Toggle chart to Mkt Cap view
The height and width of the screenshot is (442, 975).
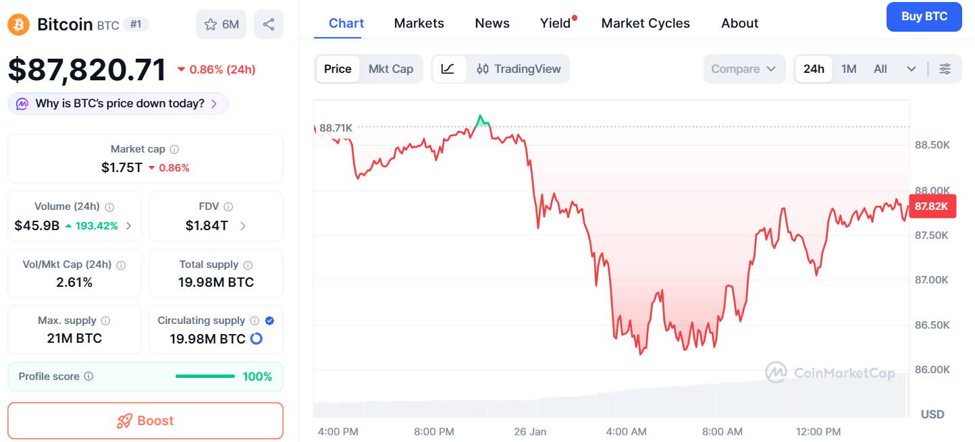click(390, 69)
